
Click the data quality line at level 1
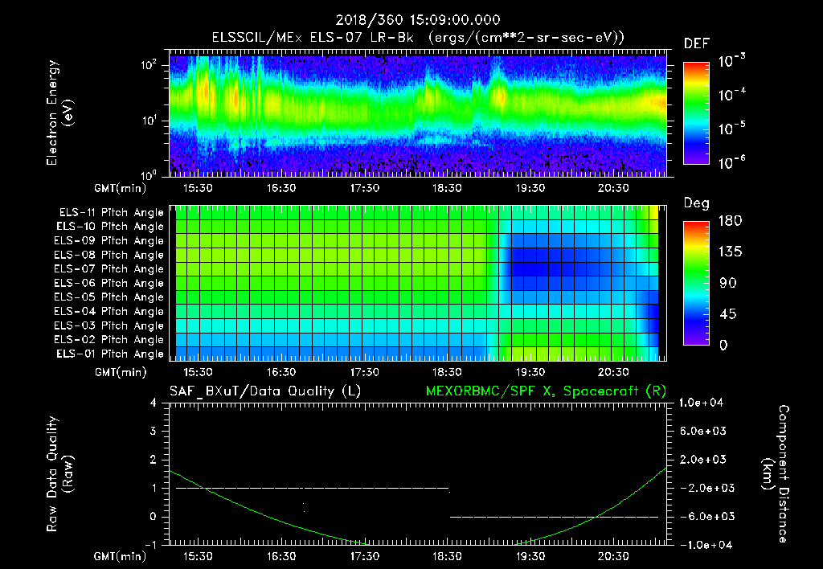point(313,489)
